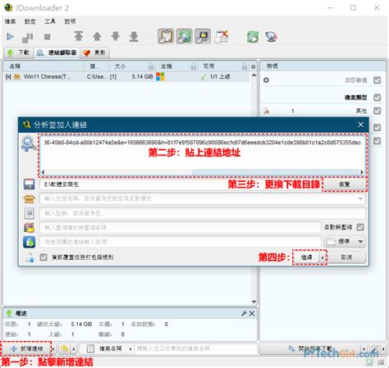The image size is (389, 368).
Task: Toggle premium monitor toolbar icon
Action: pyautogui.click(x=203, y=36)
